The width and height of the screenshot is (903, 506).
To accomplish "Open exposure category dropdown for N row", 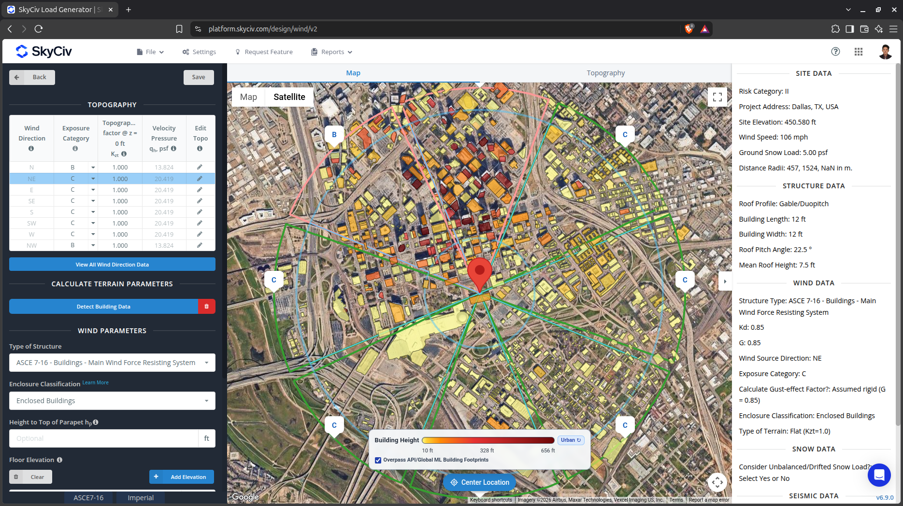I will 93,168.
